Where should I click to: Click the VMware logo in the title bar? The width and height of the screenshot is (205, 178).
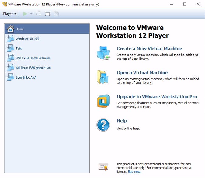5,4
